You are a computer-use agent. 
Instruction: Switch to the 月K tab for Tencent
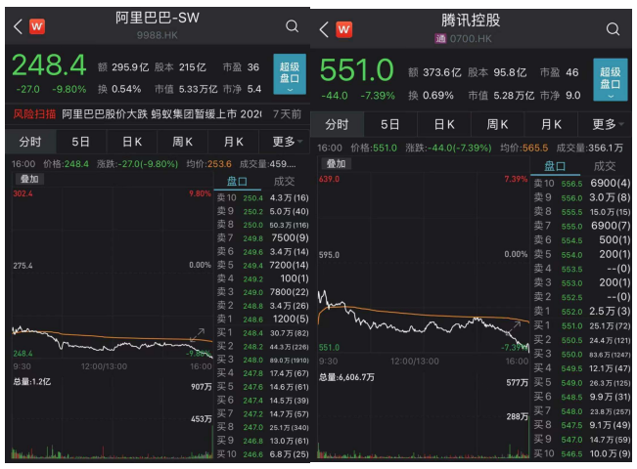[551, 124]
